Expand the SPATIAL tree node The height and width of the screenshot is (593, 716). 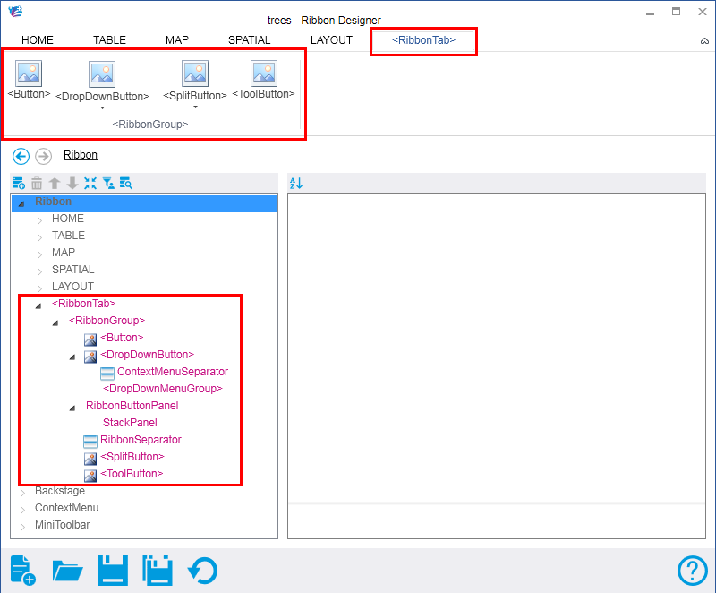39,271
